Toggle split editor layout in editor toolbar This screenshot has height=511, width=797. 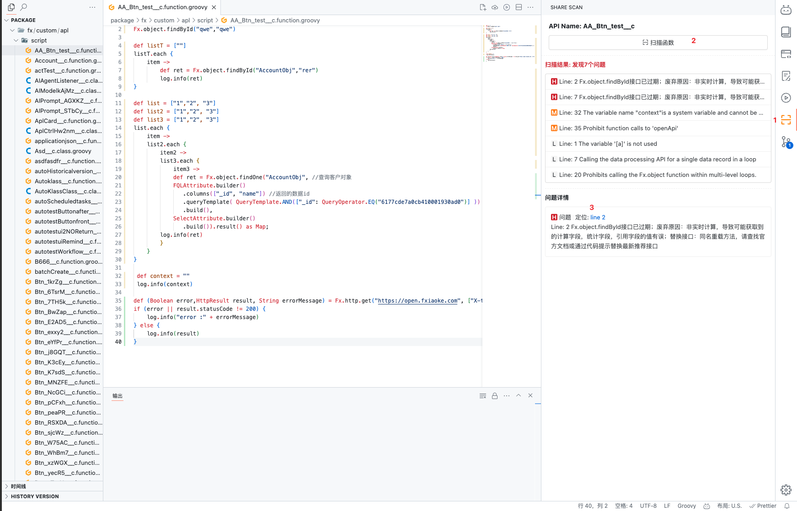(x=519, y=7)
